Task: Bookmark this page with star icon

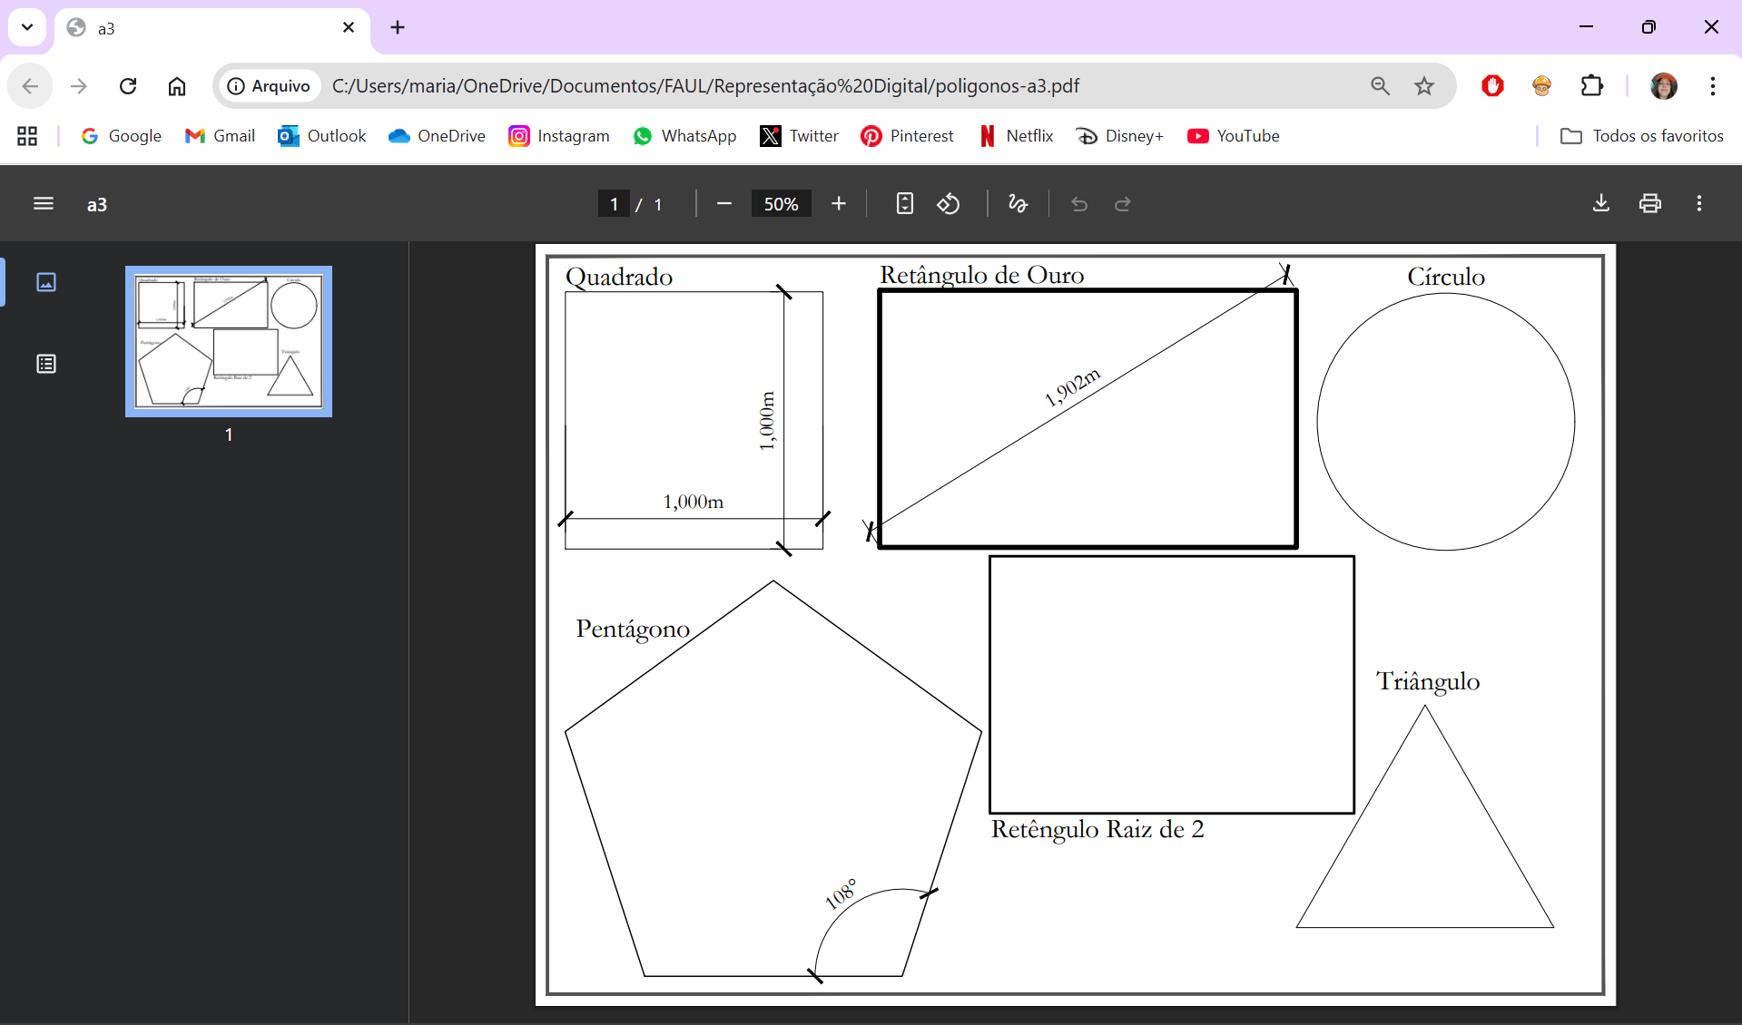Action: pyautogui.click(x=1424, y=86)
